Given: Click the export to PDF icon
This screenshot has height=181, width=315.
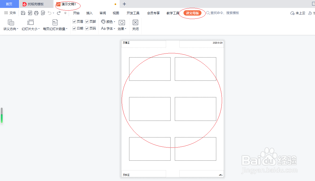Looking at the screenshot, I should tap(30, 13).
